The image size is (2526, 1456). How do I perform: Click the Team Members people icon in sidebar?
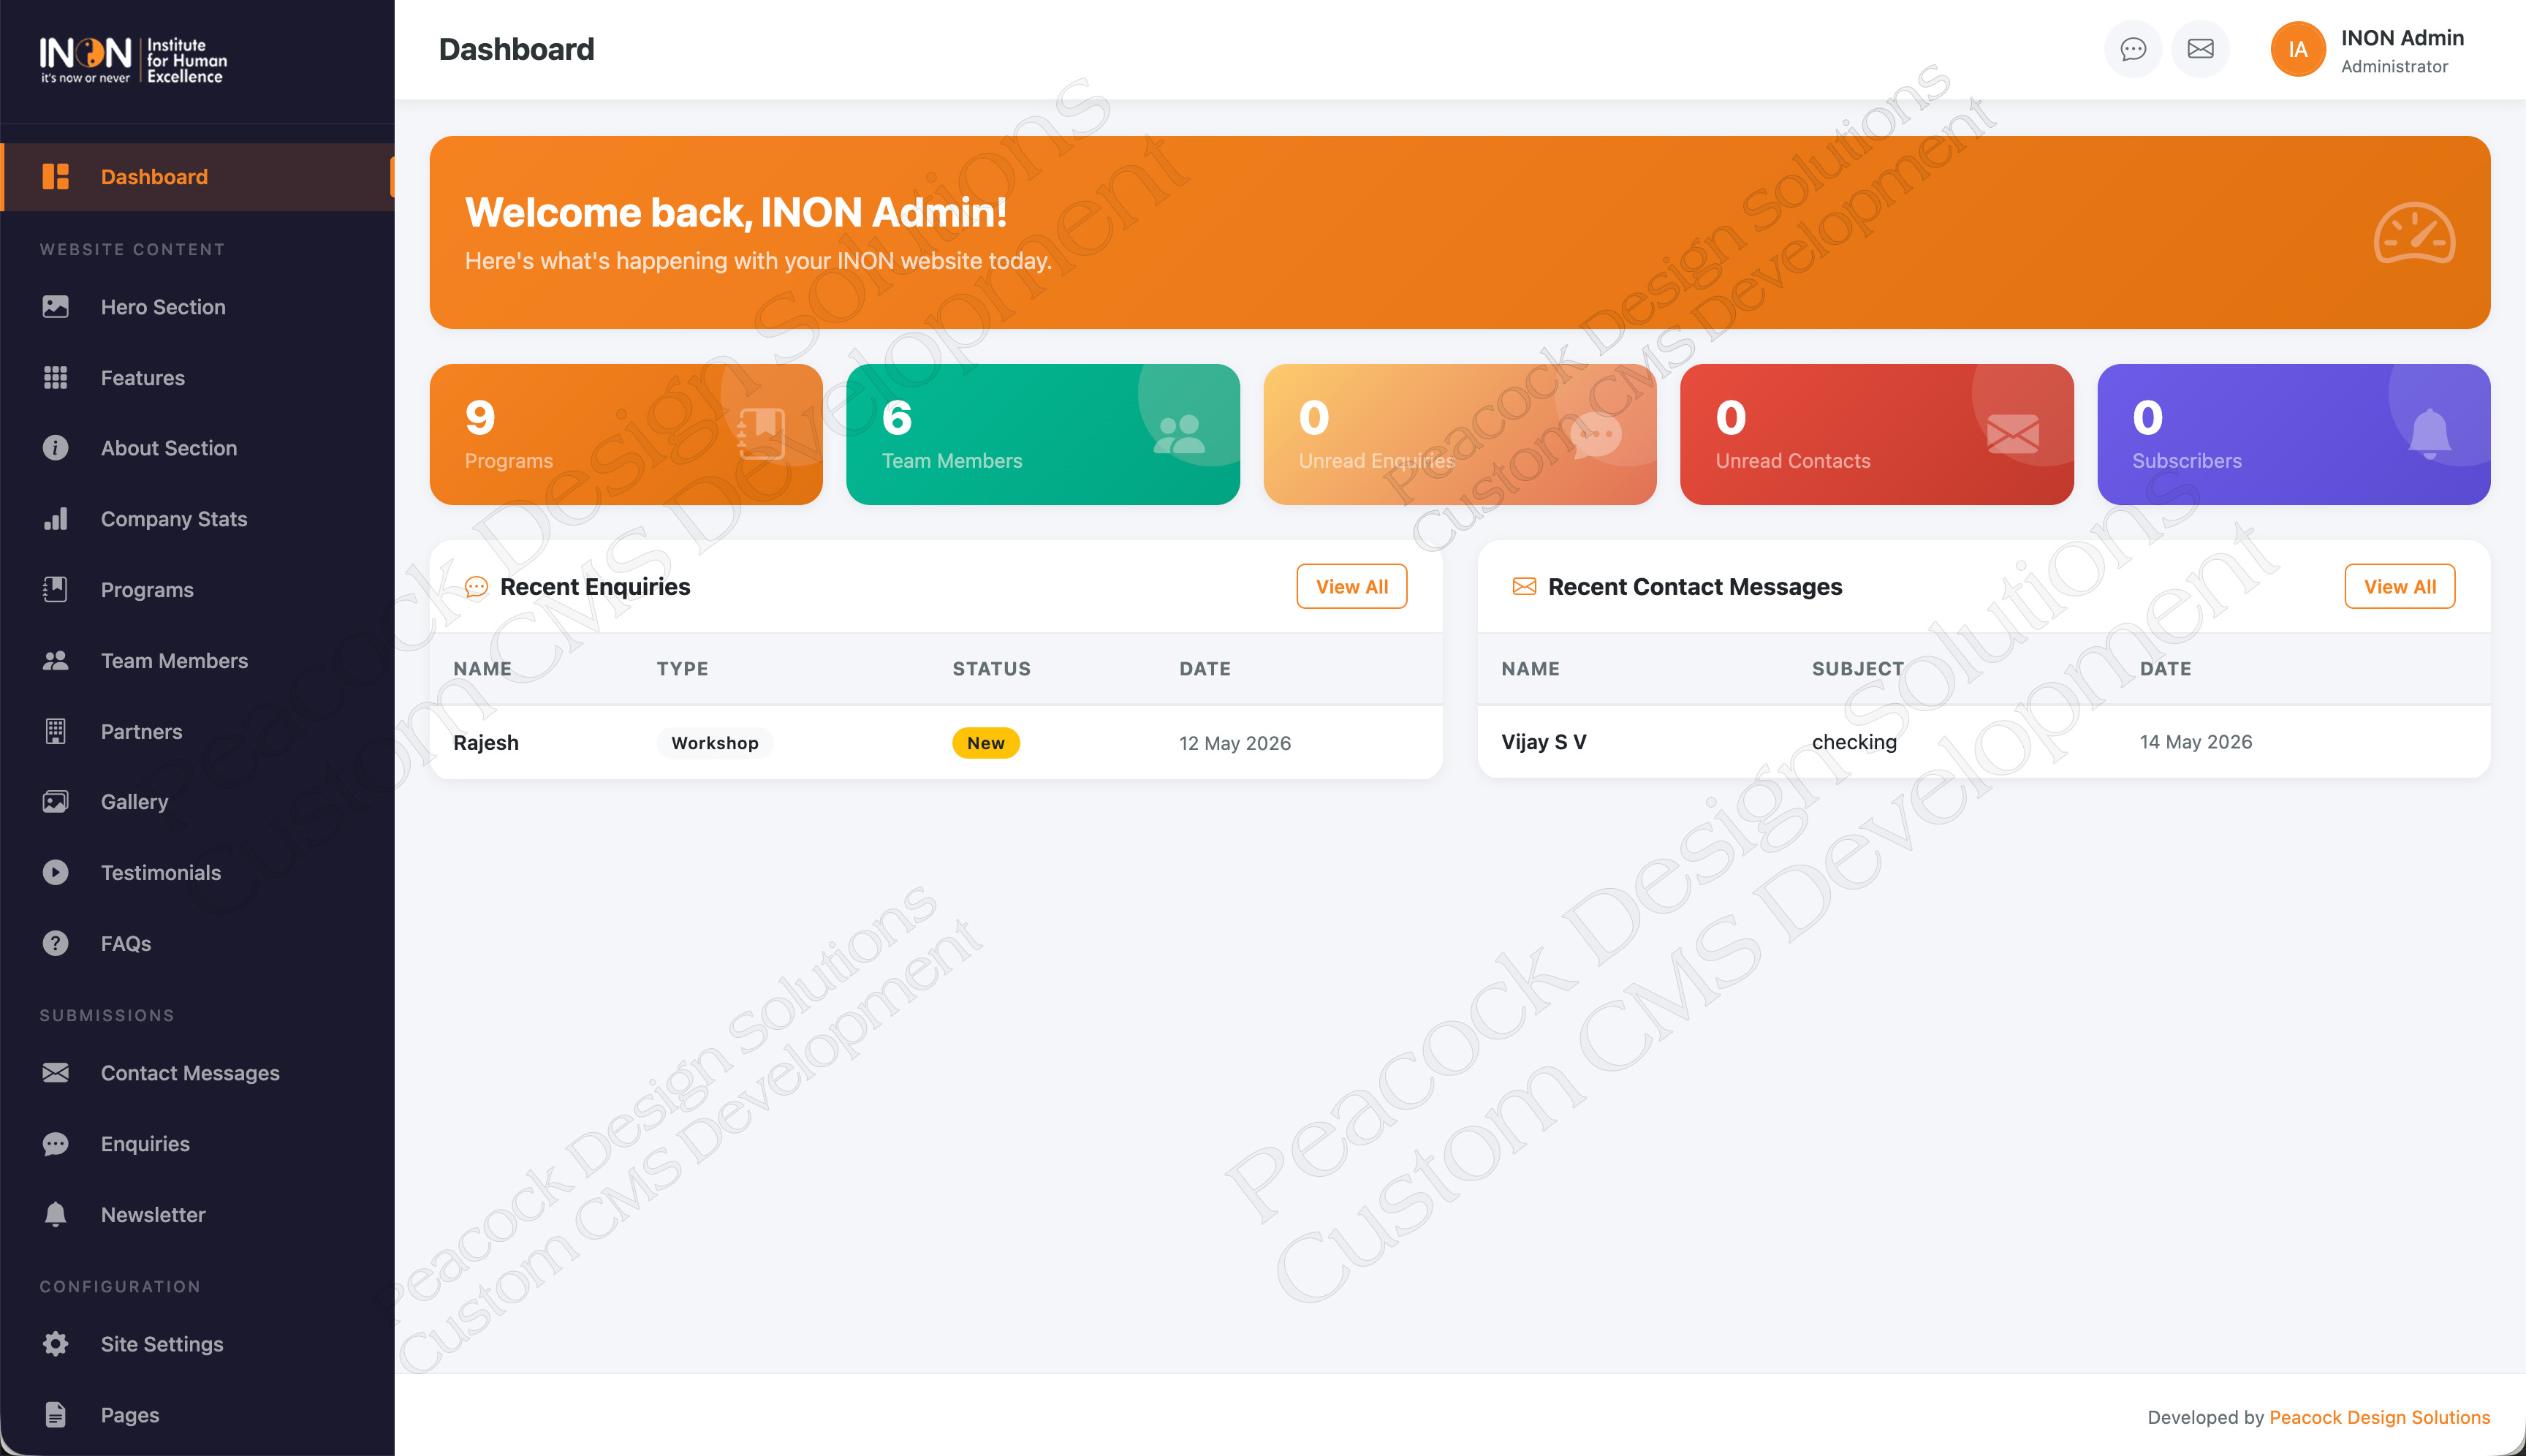click(x=55, y=661)
